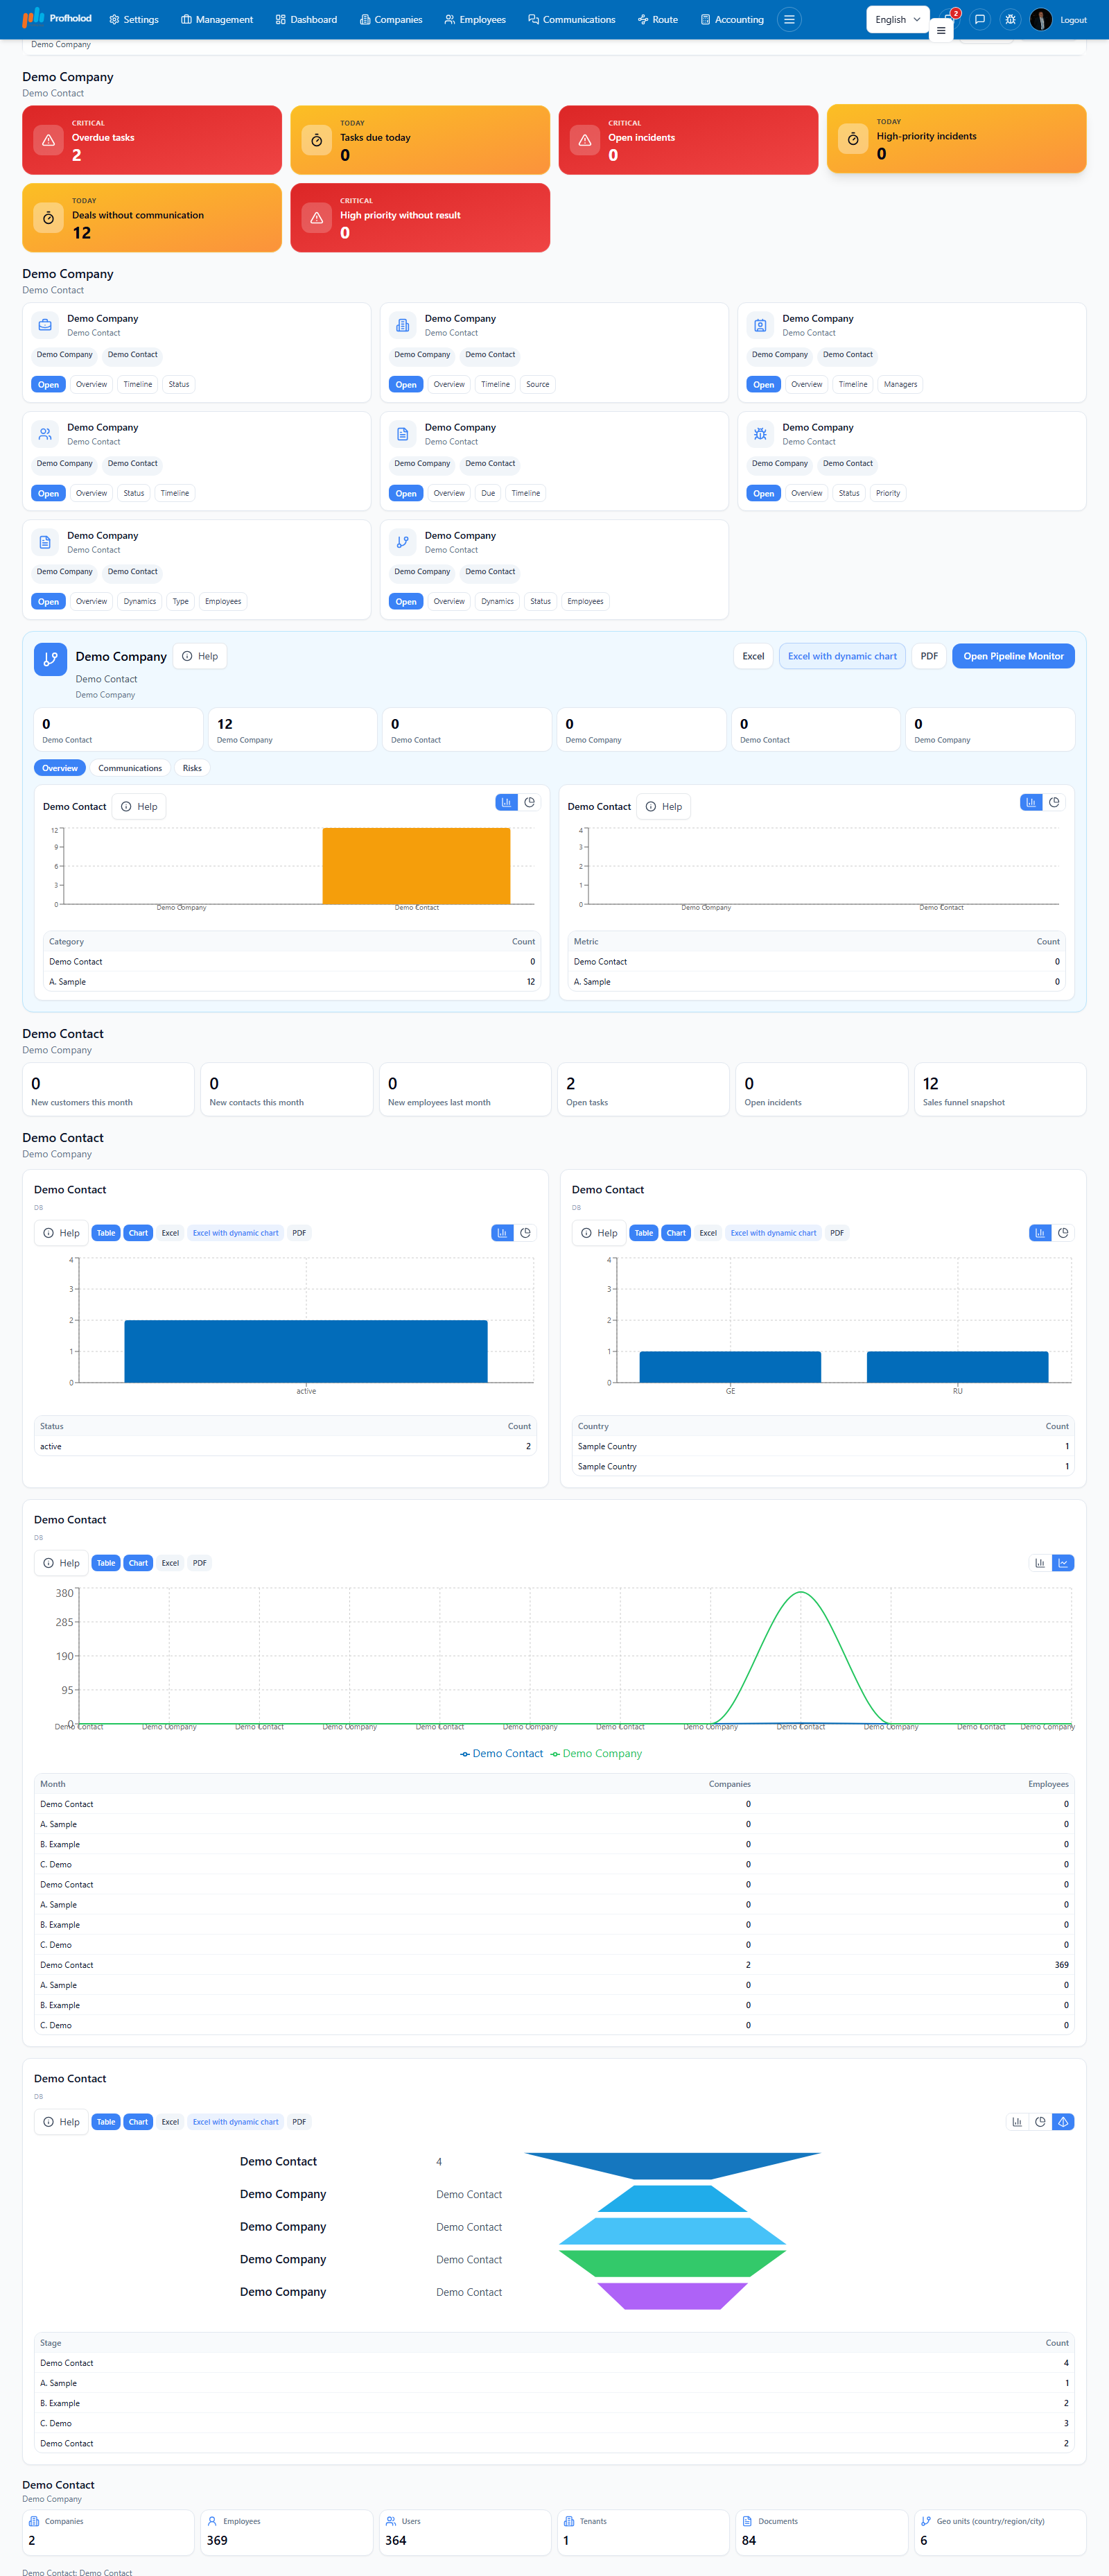Select the Source chip on a card

pos(538,384)
